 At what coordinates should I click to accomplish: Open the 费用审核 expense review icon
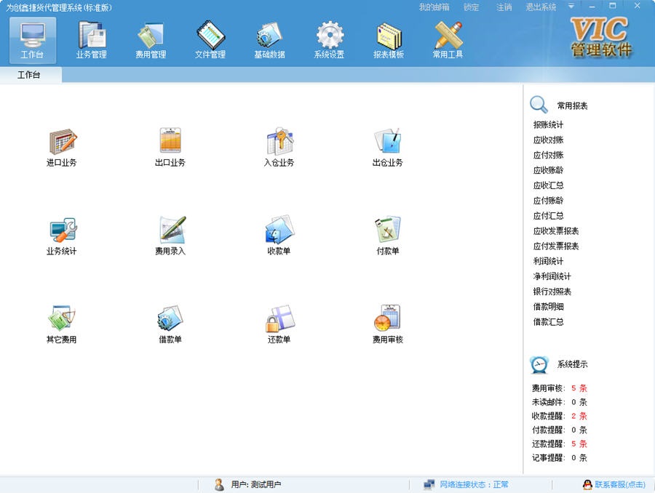click(x=388, y=322)
